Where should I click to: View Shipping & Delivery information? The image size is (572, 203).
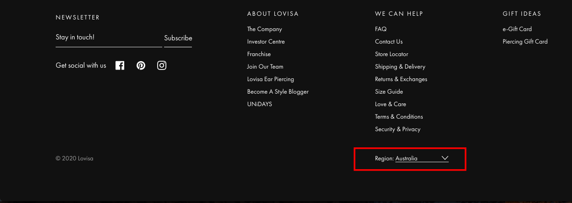[400, 67]
